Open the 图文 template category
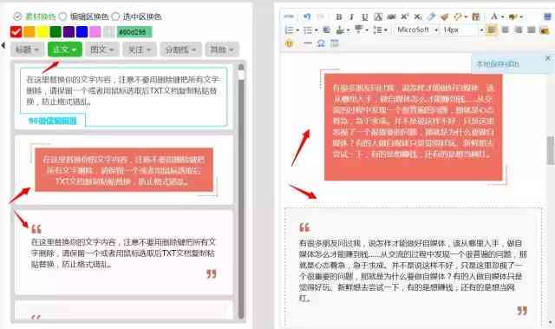The image size is (555, 329). (102, 49)
